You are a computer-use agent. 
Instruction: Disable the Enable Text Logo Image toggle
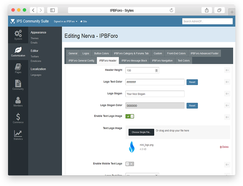[130, 116]
